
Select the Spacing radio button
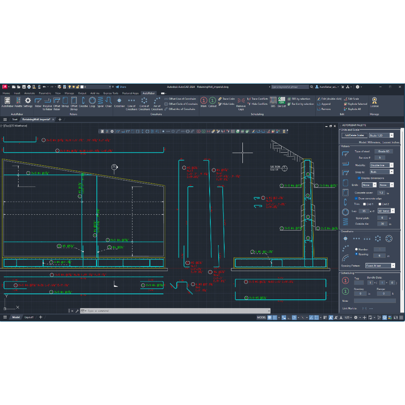tap(356, 254)
